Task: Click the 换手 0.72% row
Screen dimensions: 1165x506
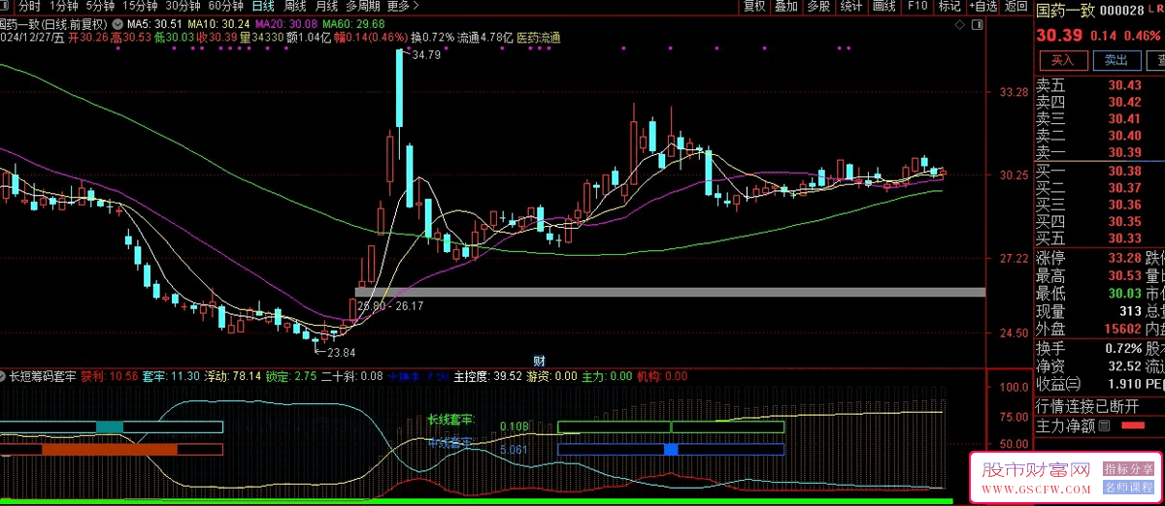Action: click(1089, 347)
